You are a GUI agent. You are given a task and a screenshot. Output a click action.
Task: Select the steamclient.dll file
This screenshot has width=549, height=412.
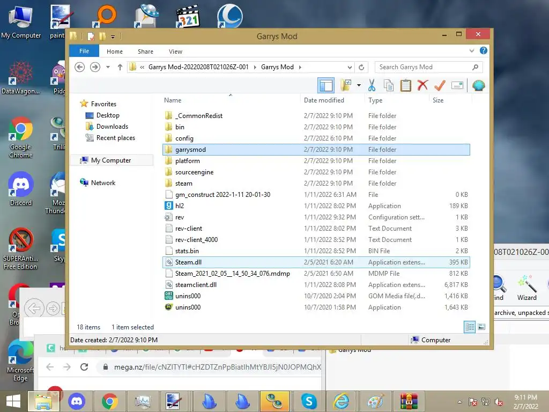[x=316, y=284]
